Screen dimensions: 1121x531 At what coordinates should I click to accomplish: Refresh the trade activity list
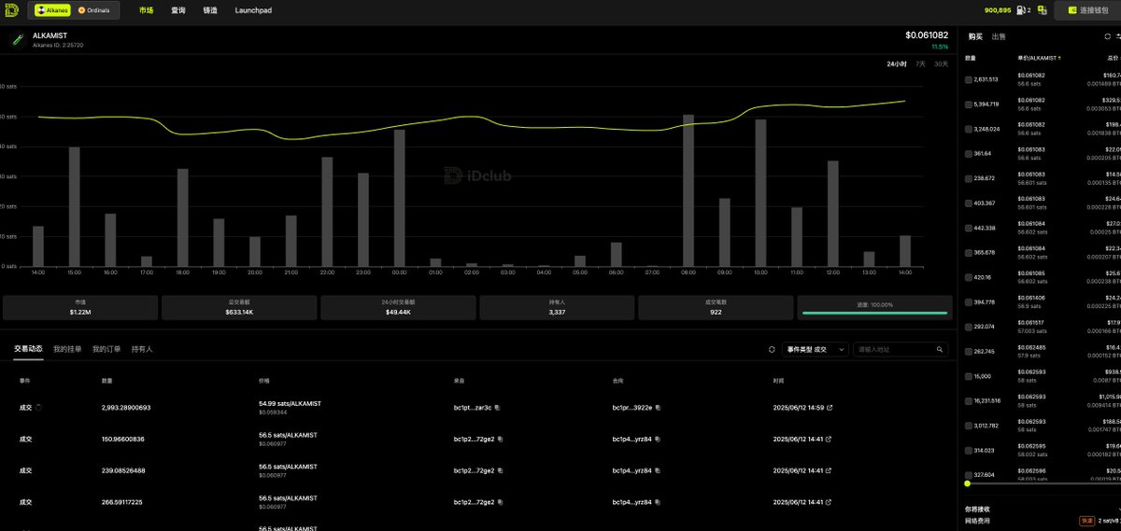772,349
